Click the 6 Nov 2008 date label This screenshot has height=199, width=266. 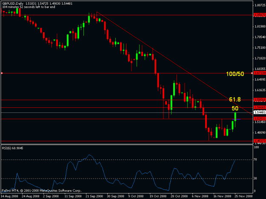(200, 196)
